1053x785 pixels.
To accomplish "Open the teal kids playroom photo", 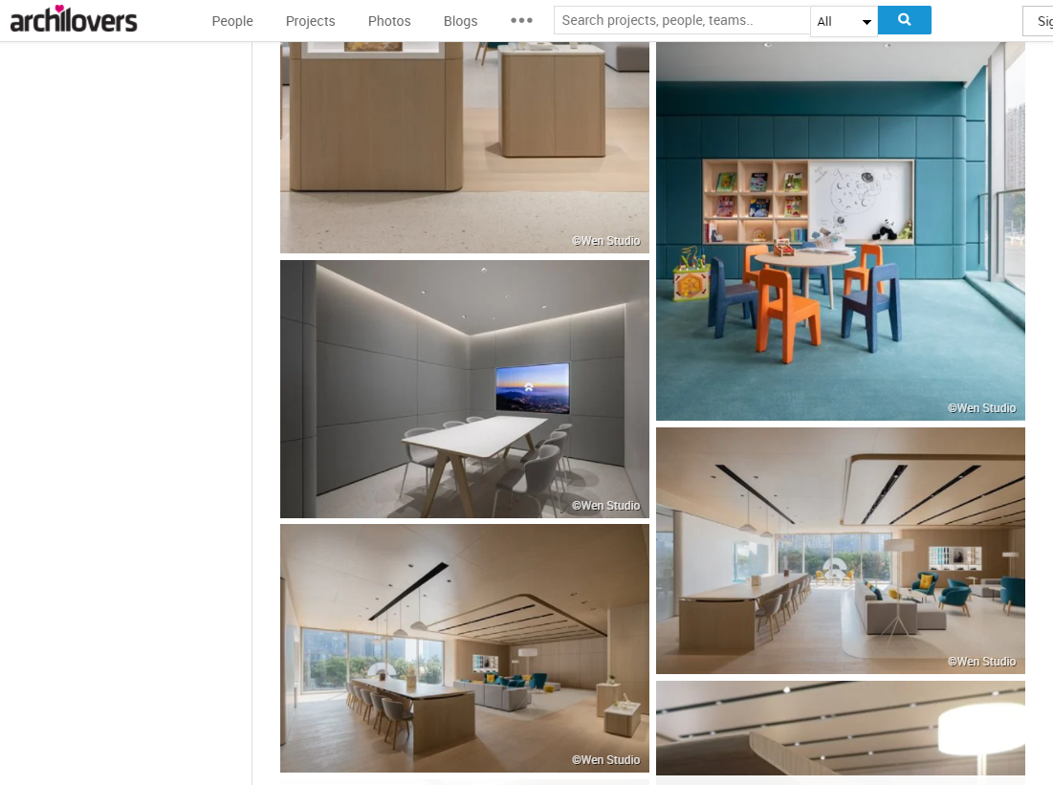I will (x=840, y=229).
